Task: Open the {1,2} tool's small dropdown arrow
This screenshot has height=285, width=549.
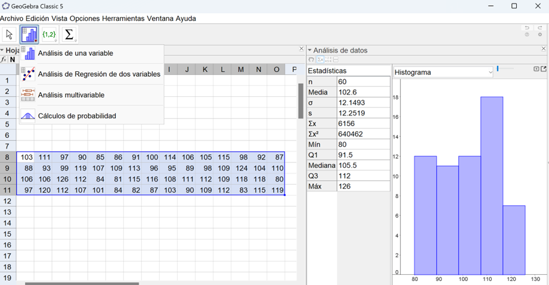Action: coord(55,41)
